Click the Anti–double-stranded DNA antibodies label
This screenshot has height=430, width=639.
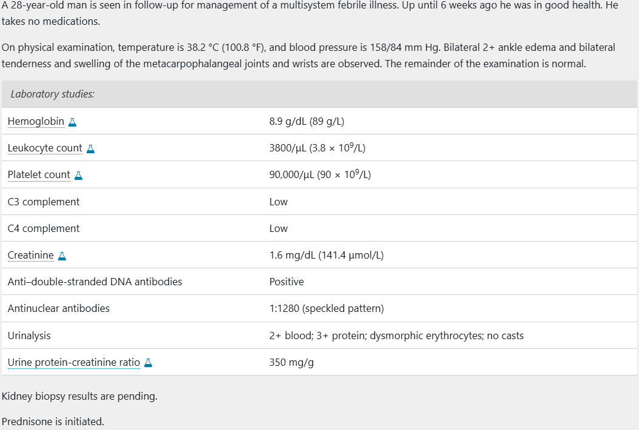click(95, 282)
